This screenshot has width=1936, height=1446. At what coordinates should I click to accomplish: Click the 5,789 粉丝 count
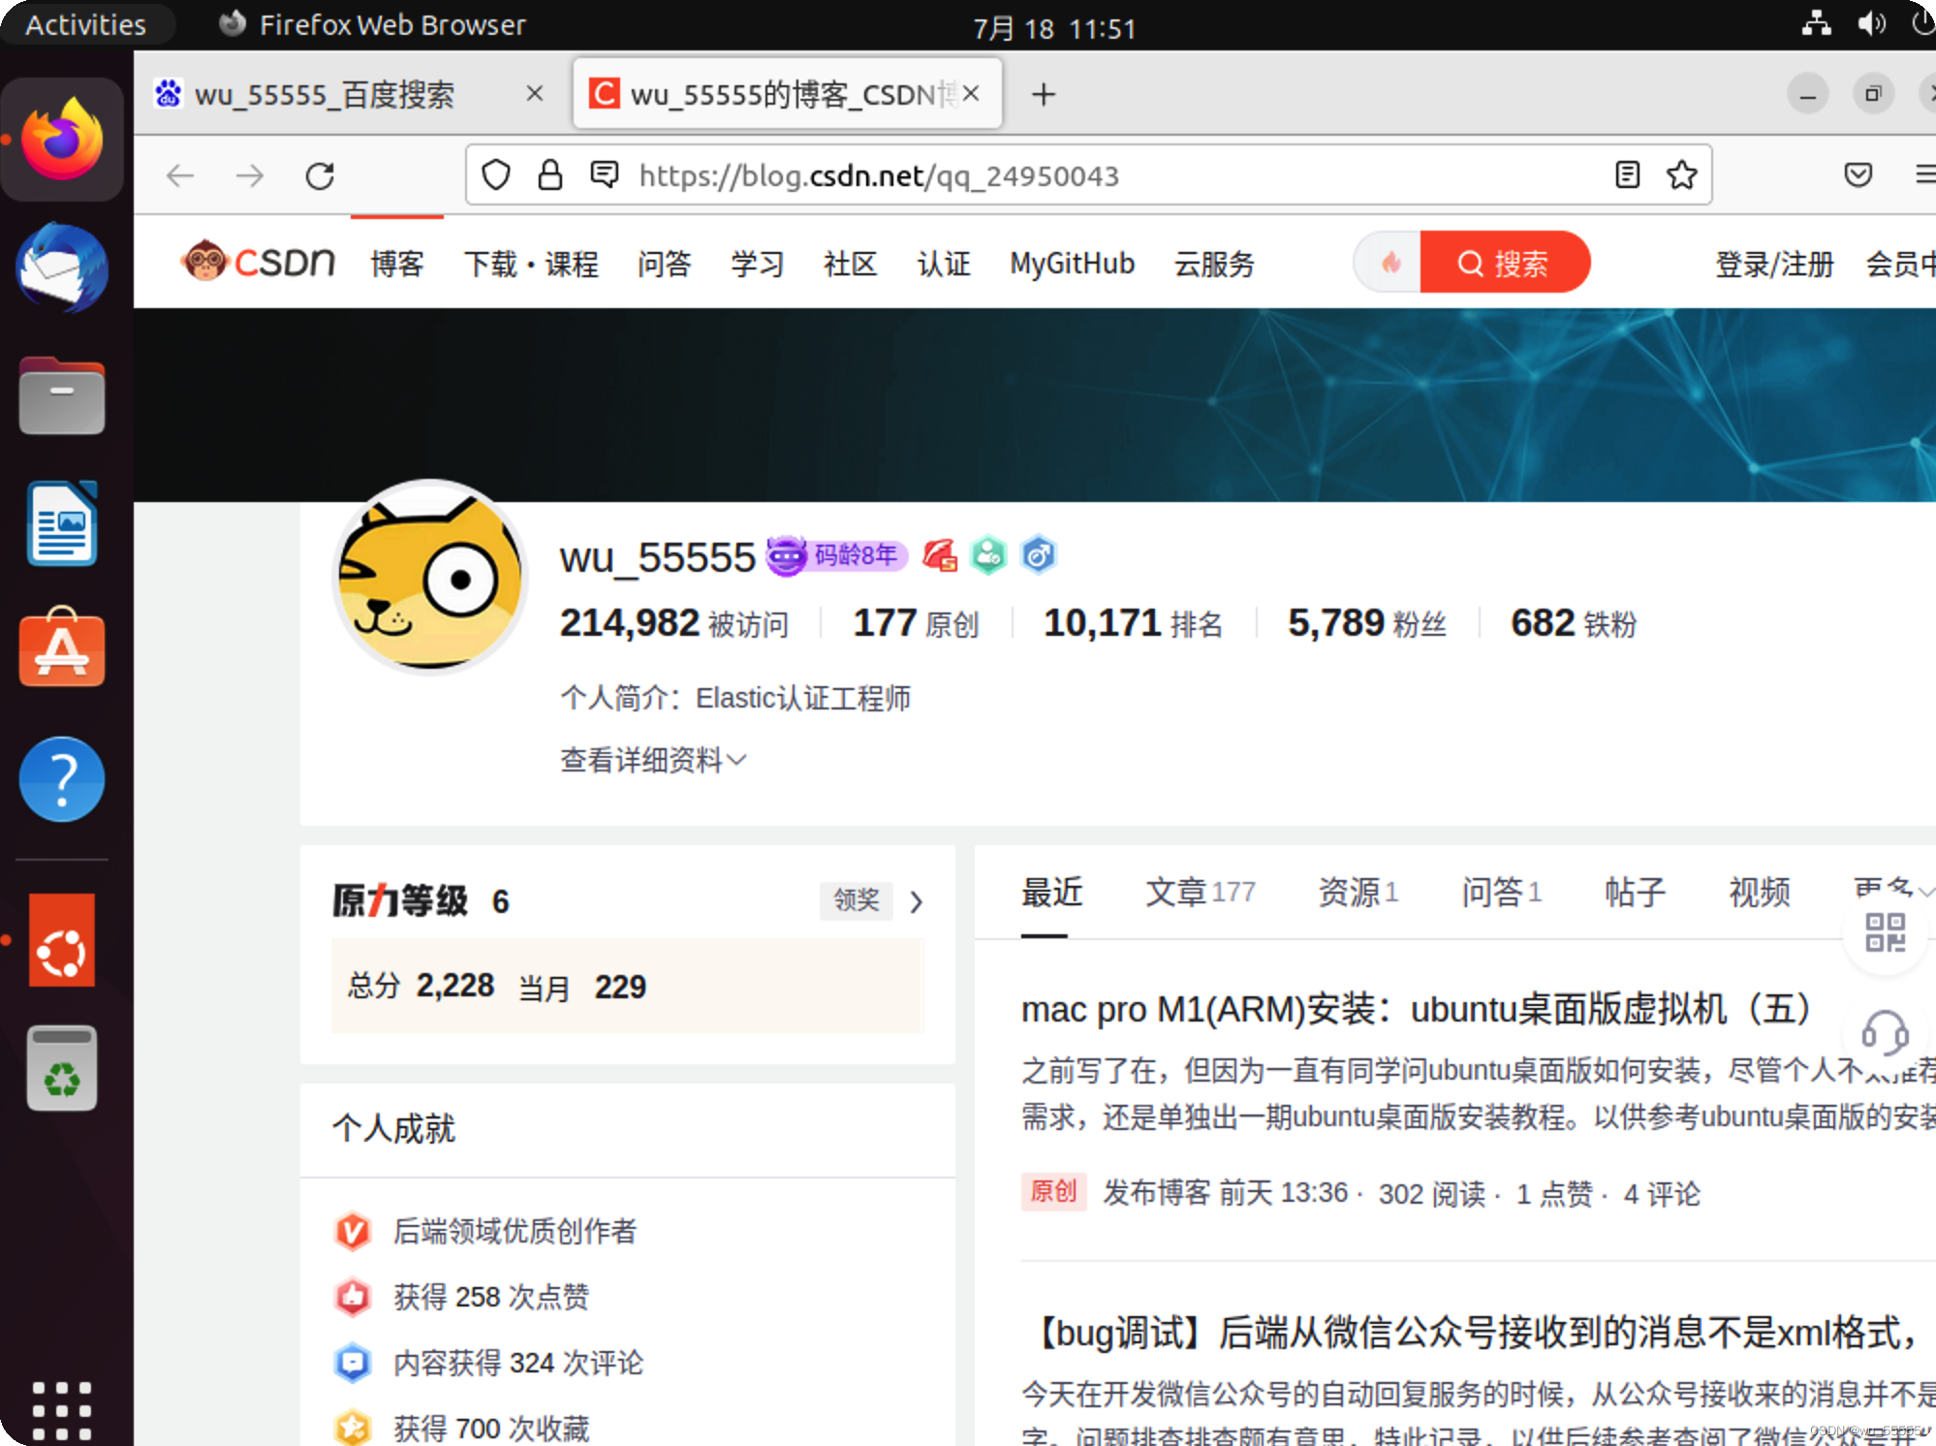point(1367,622)
